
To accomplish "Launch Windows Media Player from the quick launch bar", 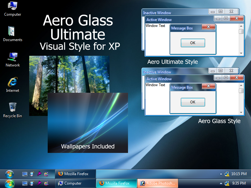I will 32,174.
